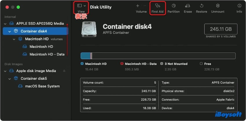Click the large hard drive image
The width and height of the screenshot is (246, 121).
89,29
